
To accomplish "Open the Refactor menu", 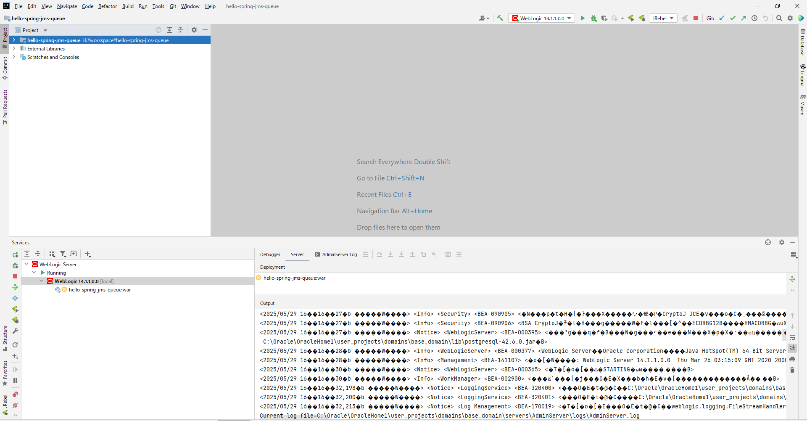I will pos(108,6).
